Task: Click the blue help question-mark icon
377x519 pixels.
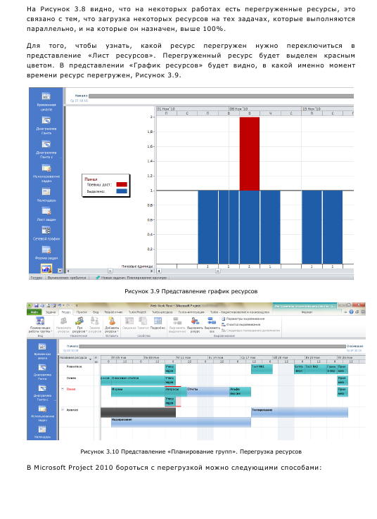Action: coord(352,312)
